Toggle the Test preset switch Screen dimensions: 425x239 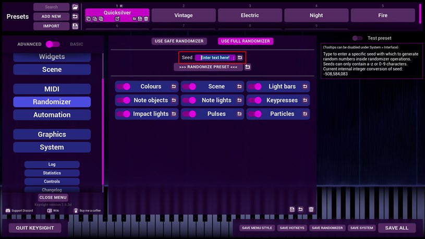[357, 38]
